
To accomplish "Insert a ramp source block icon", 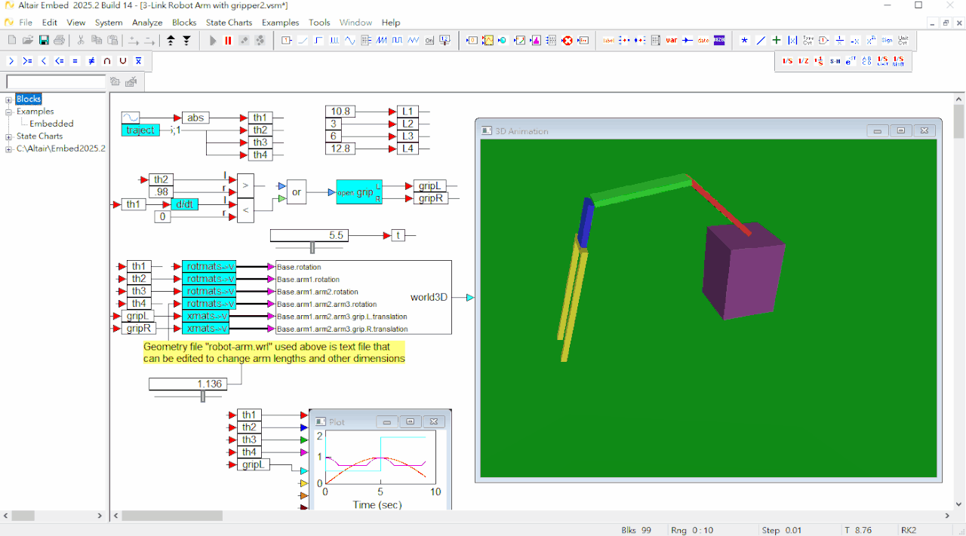I will click(x=303, y=40).
